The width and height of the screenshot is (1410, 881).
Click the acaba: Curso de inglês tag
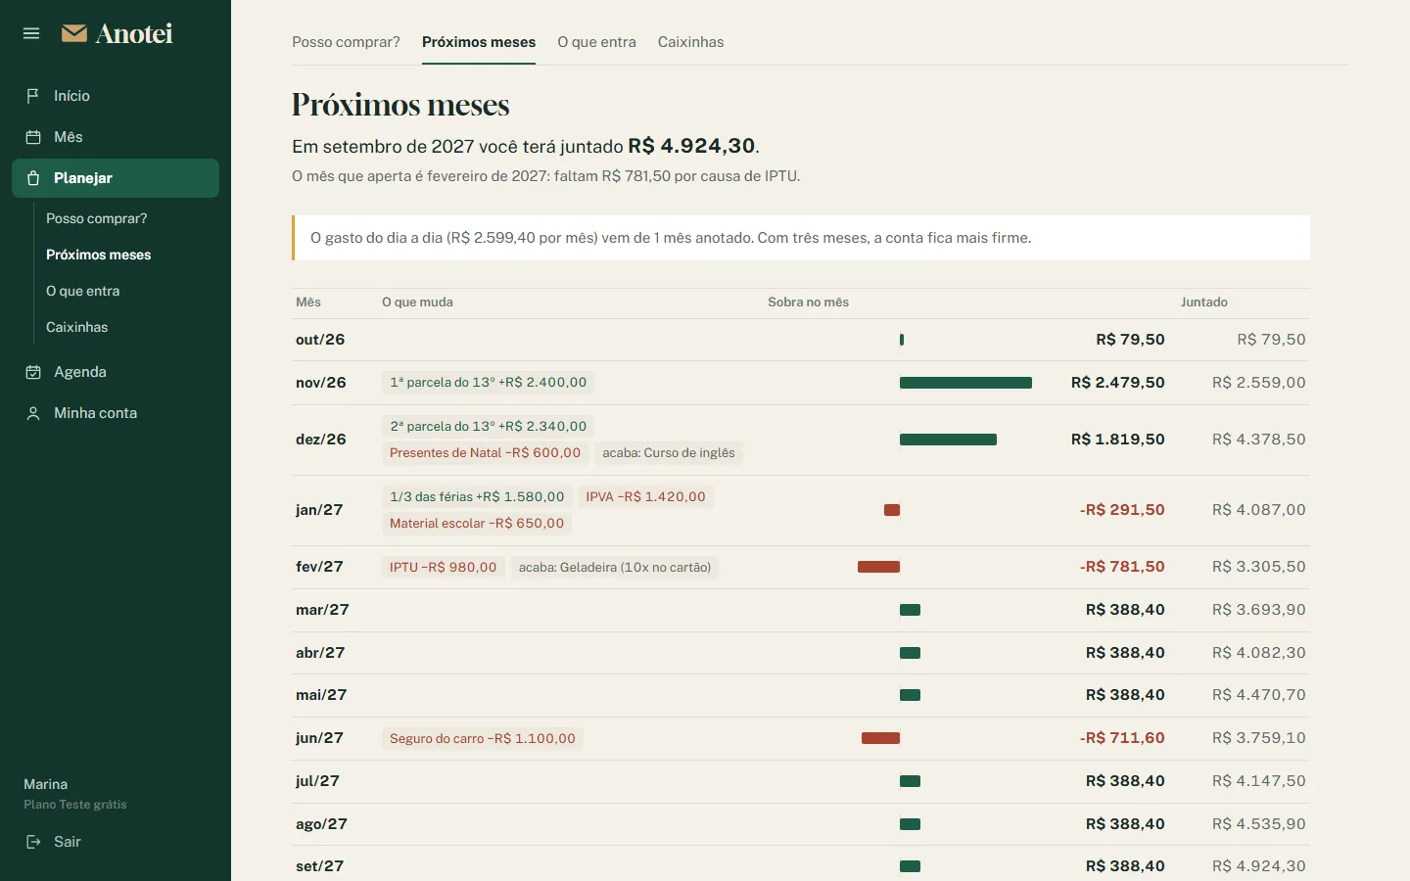tap(668, 453)
